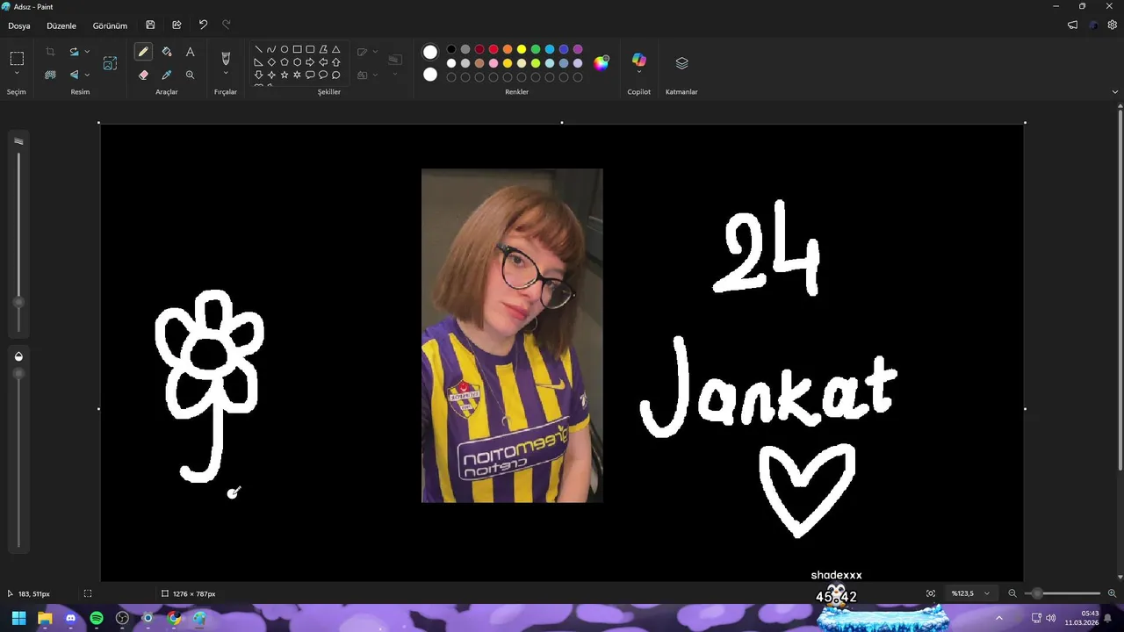The height and width of the screenshot is (632, 1124).
Task: Expand the Seçim selection dropdown
Action: [x=17, y=74]
